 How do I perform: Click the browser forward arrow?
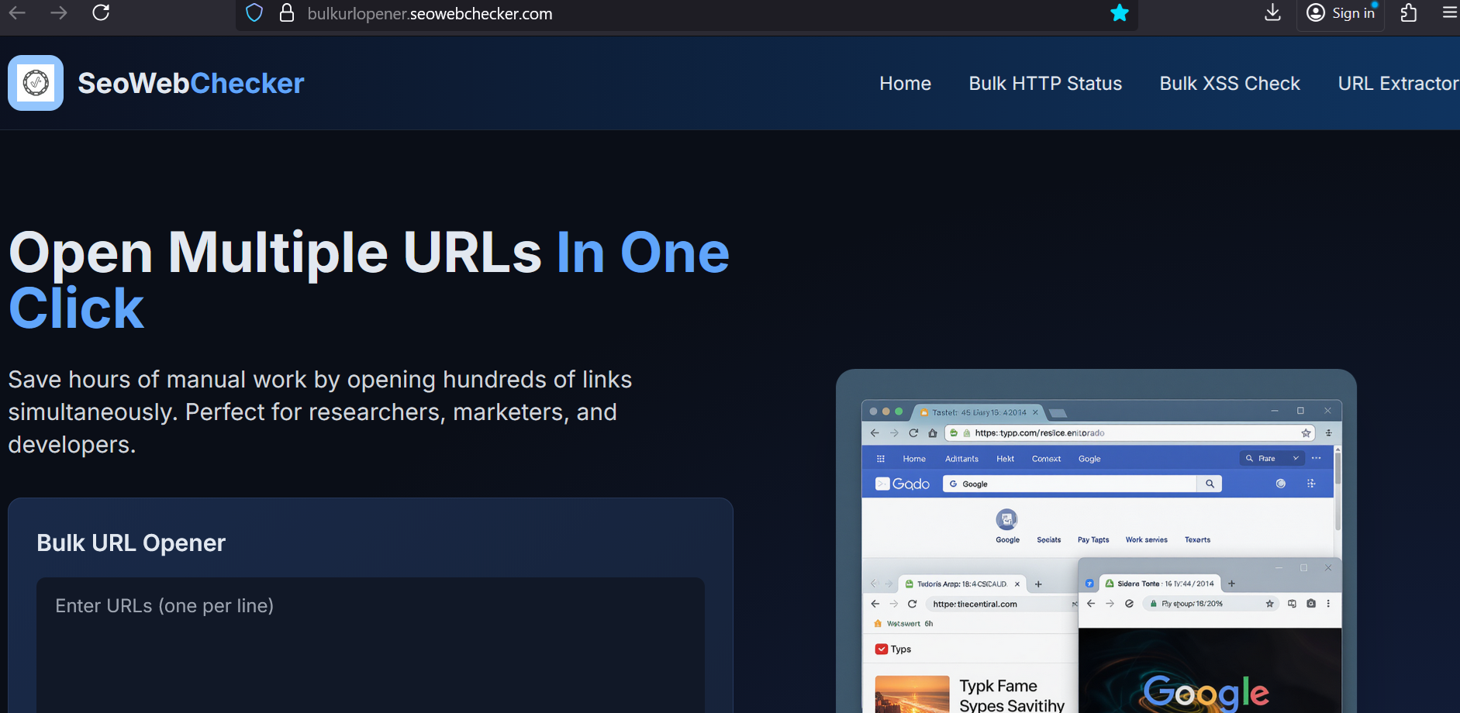coord(59,13)
